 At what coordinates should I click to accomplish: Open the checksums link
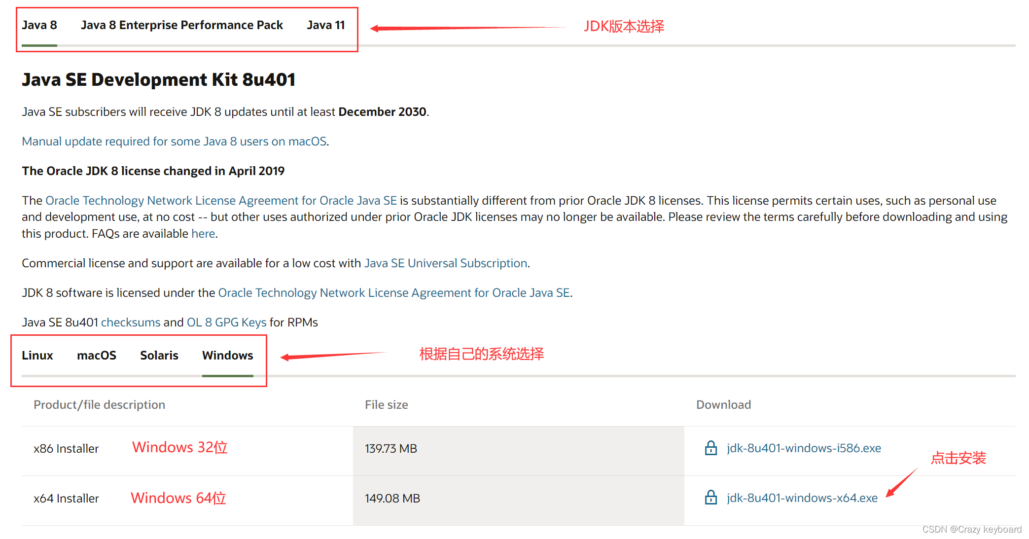coord(131,323)
